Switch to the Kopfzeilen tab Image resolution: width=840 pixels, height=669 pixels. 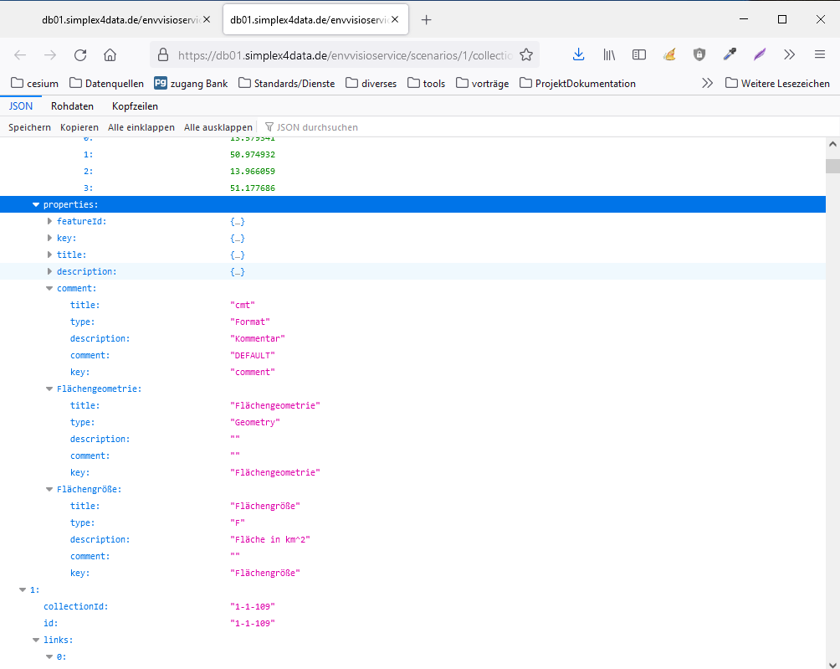[x=135, y=106]
